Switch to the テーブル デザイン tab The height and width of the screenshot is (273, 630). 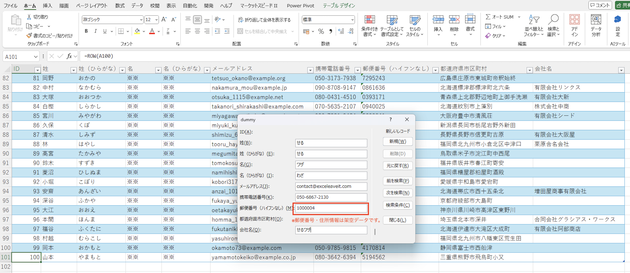339,5
